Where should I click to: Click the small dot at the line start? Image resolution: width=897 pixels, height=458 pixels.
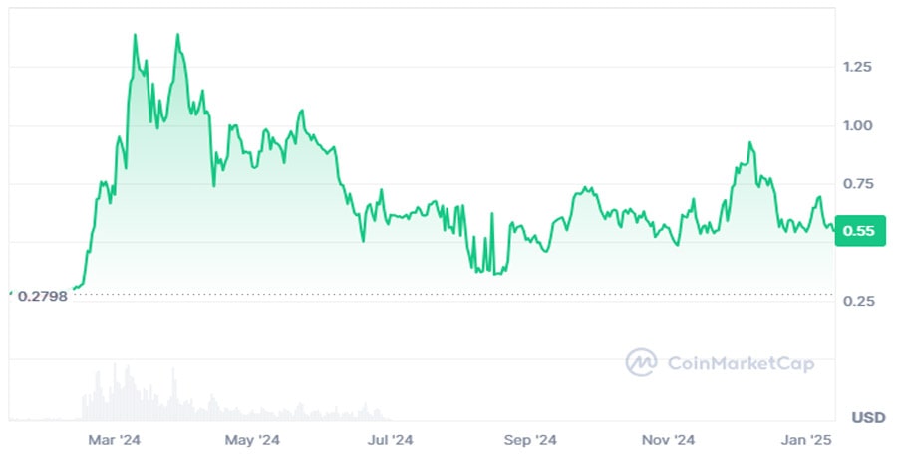(x=10, y=293)
